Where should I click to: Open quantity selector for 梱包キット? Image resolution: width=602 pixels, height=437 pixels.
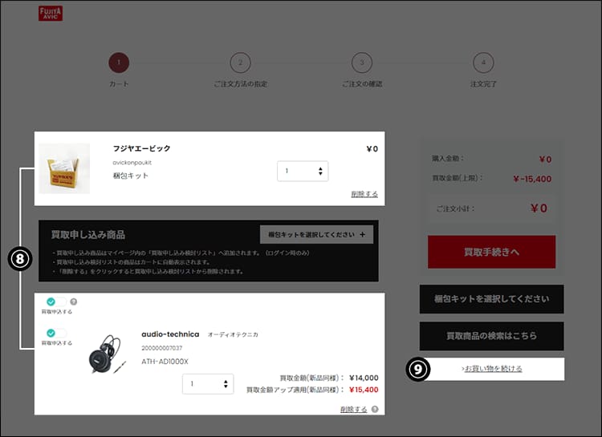tap(303, 171)
